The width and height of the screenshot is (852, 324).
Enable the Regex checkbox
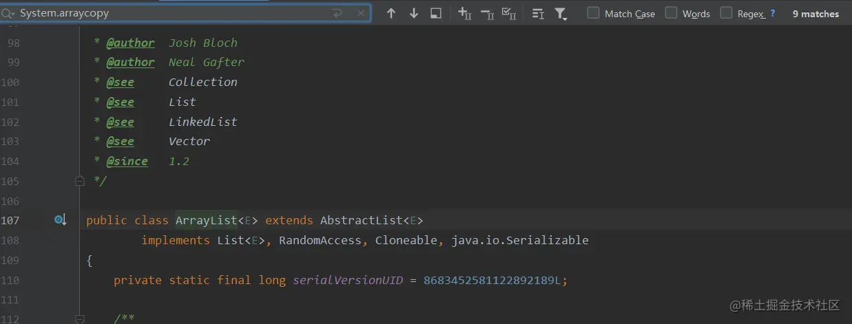point(726,12)
